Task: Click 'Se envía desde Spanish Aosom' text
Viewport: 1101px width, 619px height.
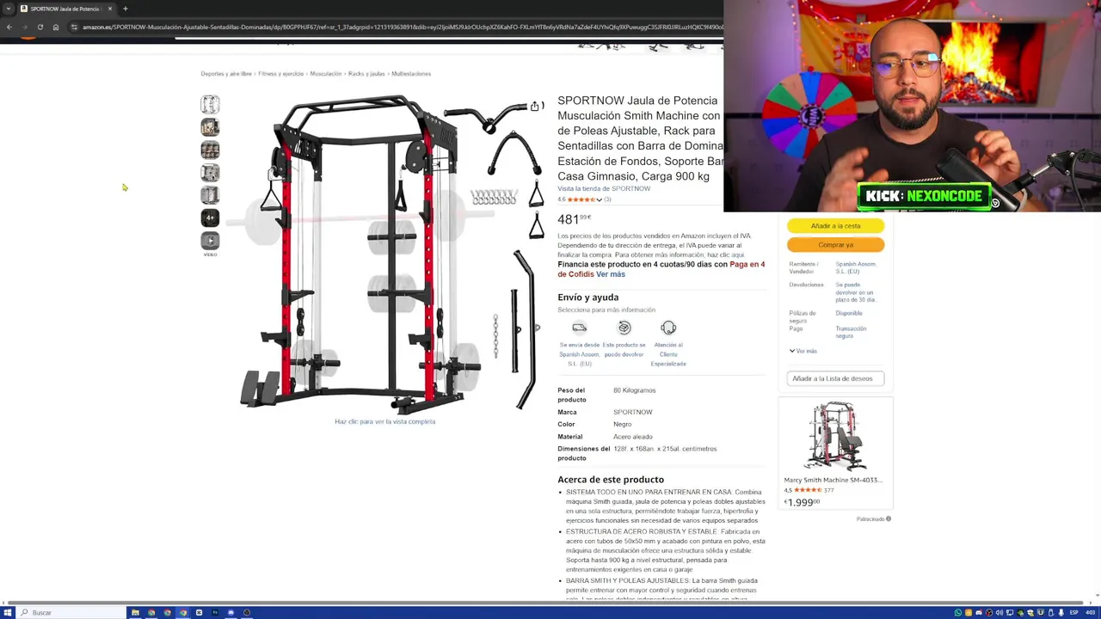Action: pyautogui.click(x=580, y=354)
